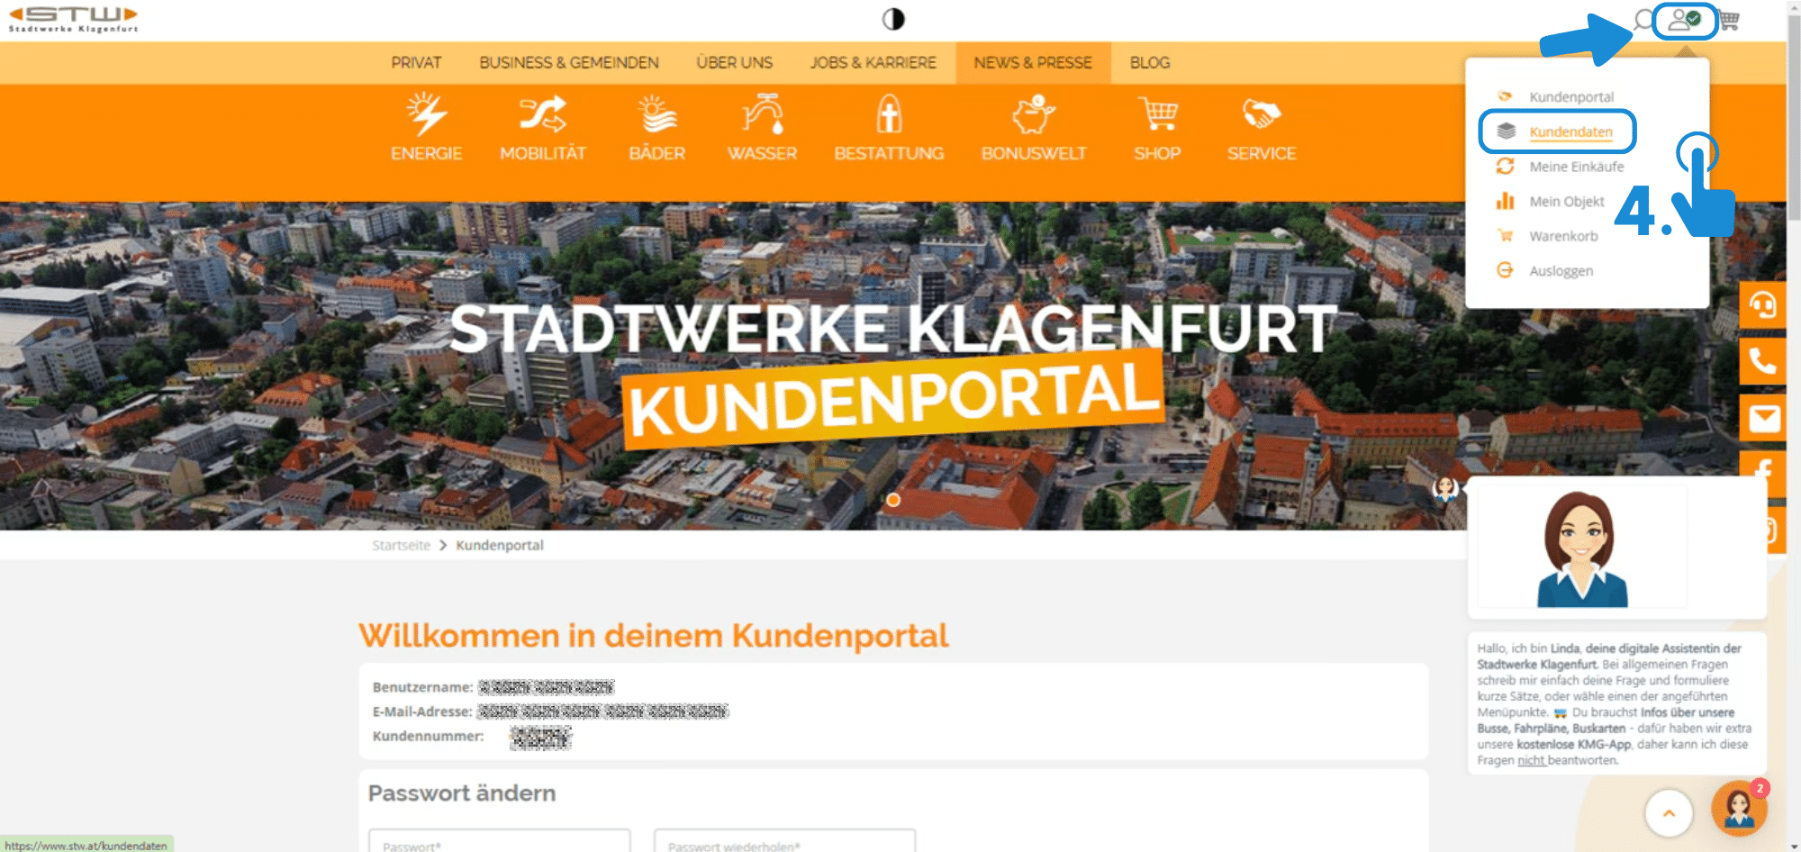
Task: Click Ausloggen to log out
Action: pyautogui.click(x=1561, y=271)
